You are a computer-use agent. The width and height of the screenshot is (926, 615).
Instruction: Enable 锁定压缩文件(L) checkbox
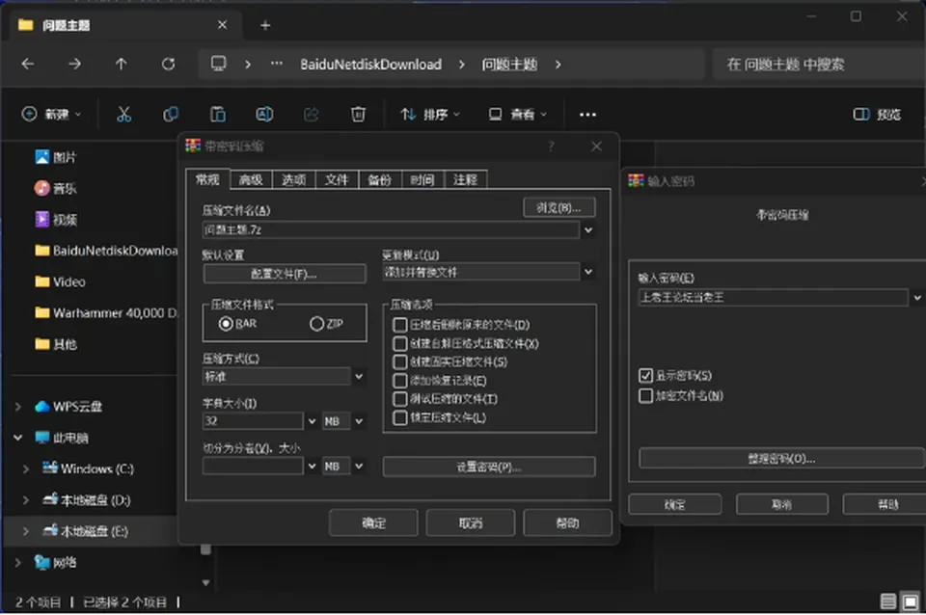click(x=399, y=417)
